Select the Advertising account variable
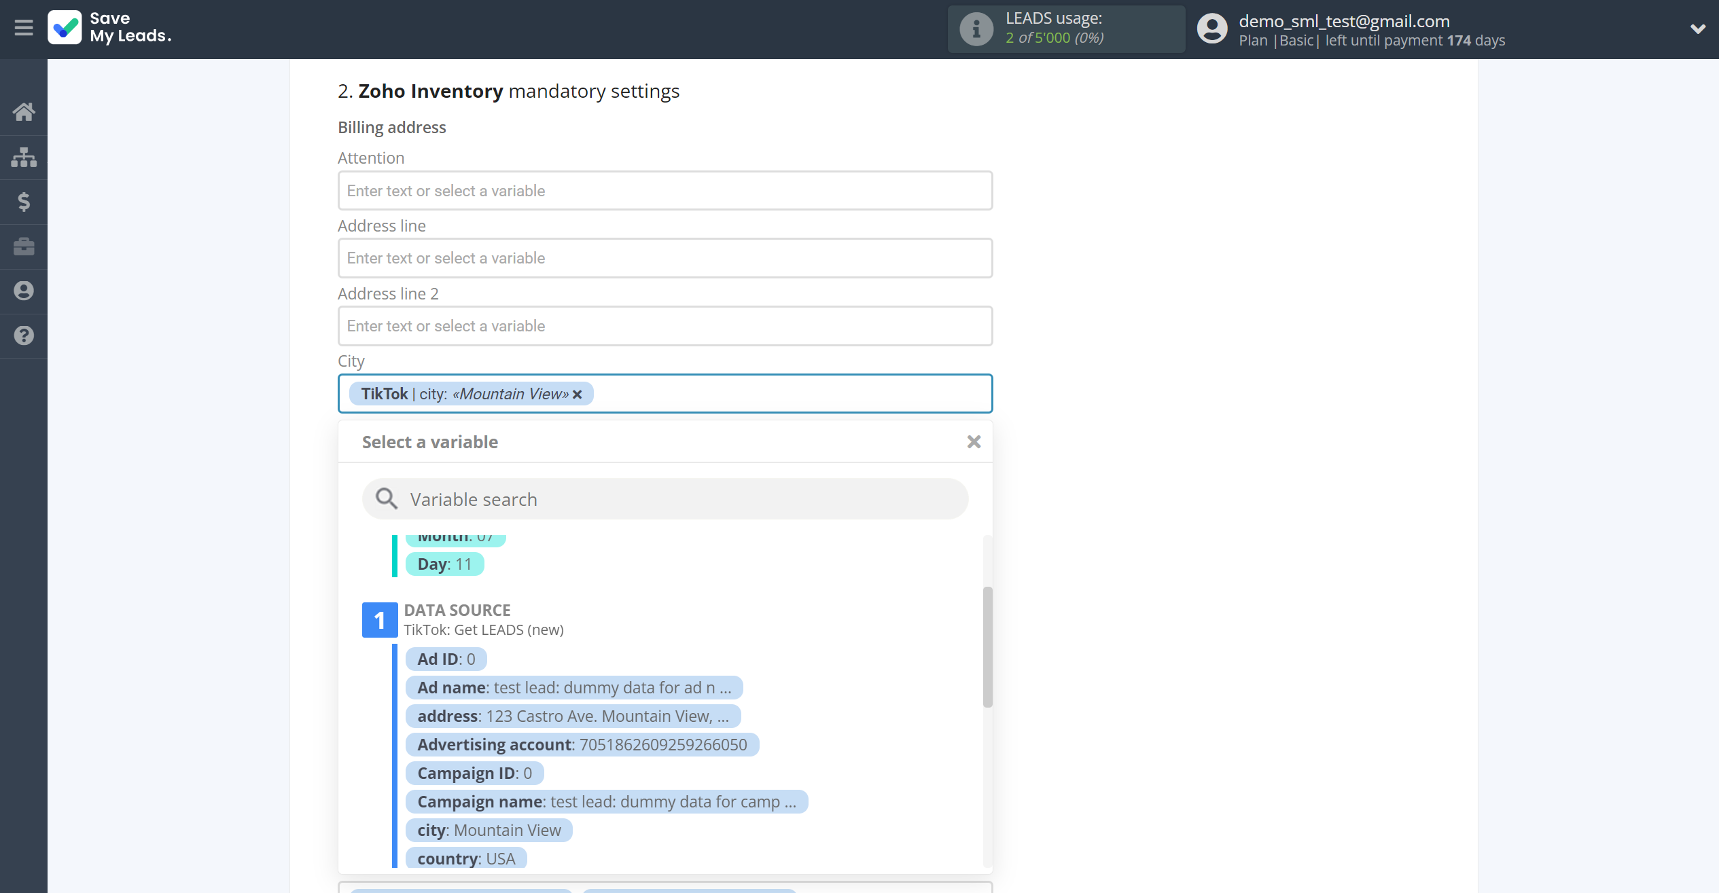Image resolution: width=1719 pixels, height=893 pixels. 582,745
